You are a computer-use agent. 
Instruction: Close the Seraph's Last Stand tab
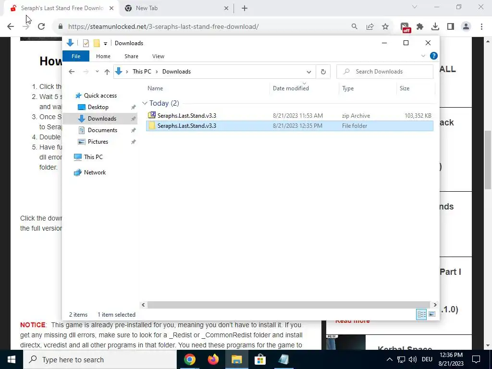[111, 9]
